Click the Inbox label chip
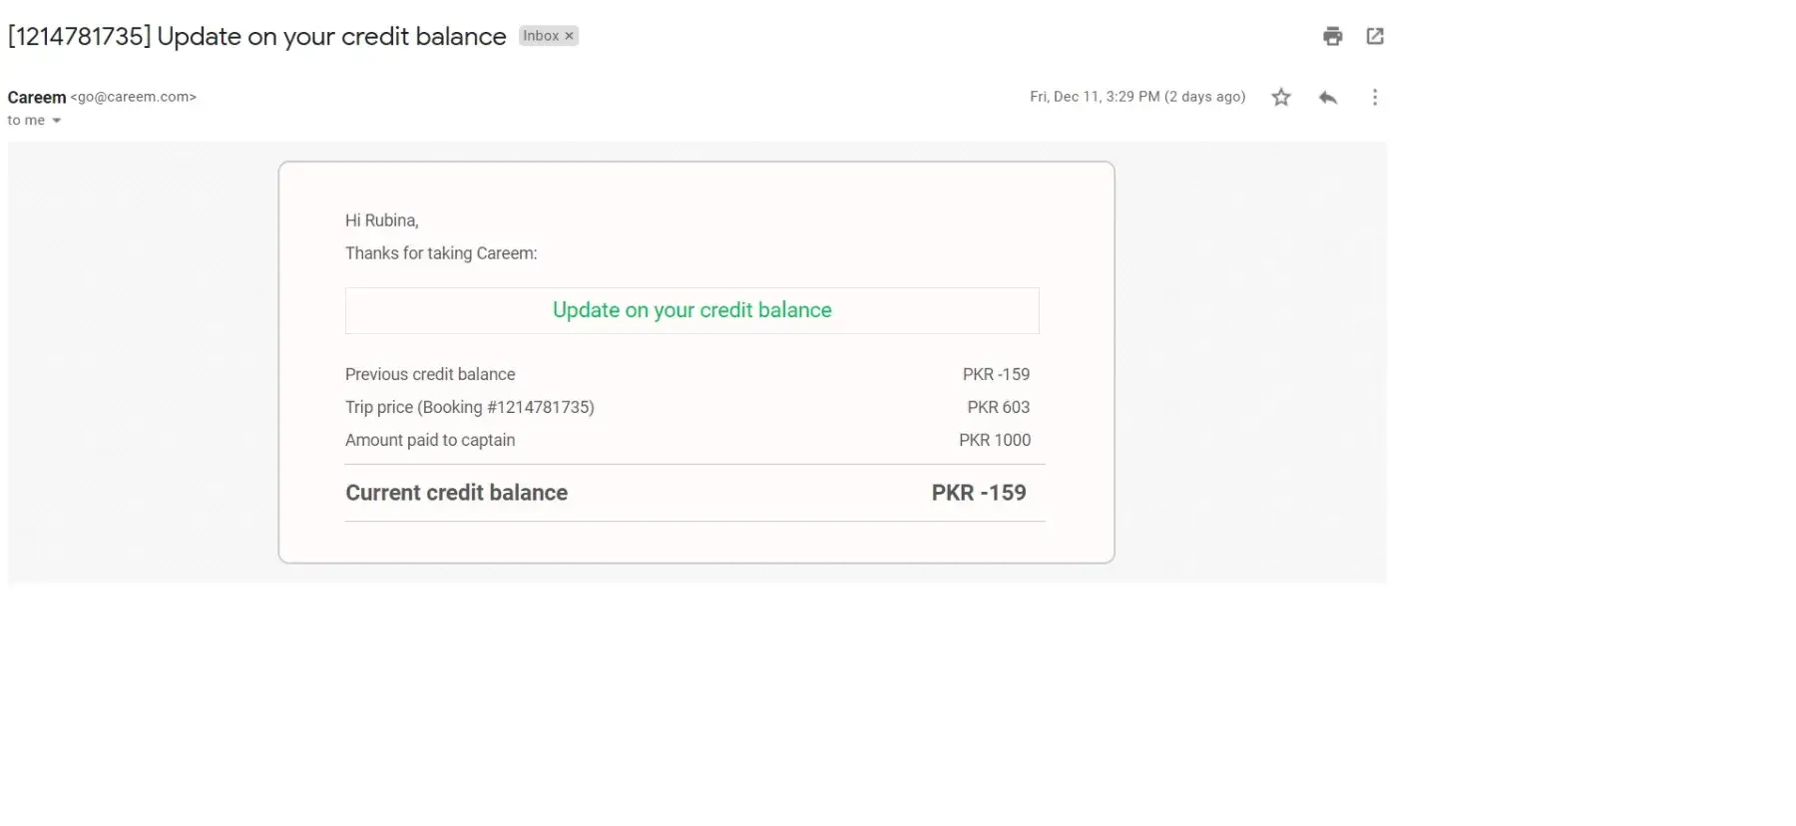 [541, 36]
